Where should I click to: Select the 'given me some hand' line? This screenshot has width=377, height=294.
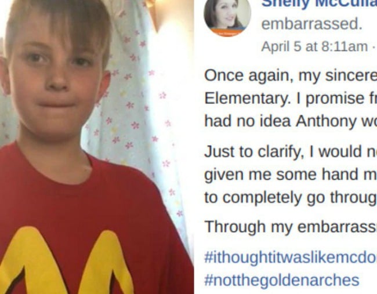coord(291,175)
